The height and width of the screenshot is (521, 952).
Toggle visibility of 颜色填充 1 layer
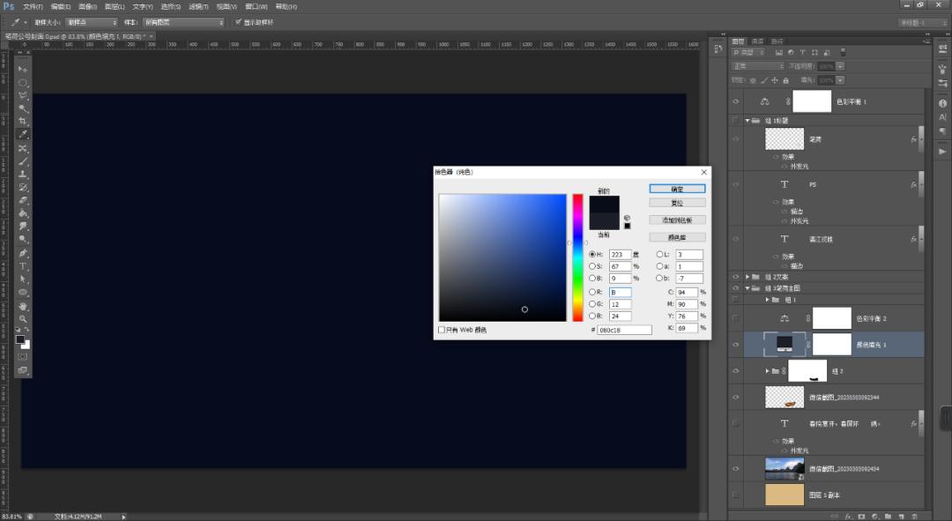pyautogui.click(x=735, y=344)
